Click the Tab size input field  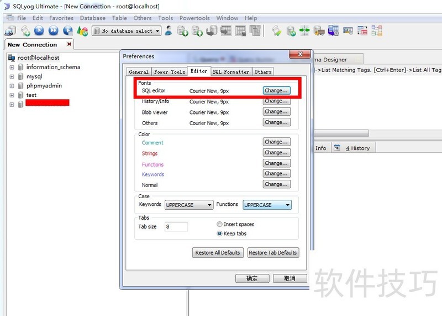(176, 226)
